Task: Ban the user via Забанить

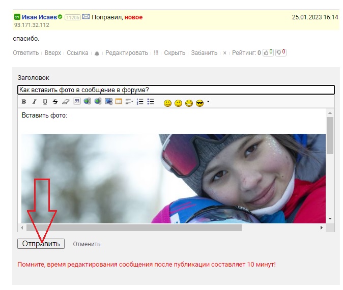Action: [204, 53]
